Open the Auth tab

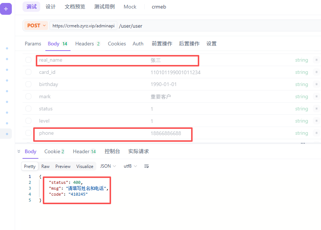pyautogui.click(x=138, y=44)
